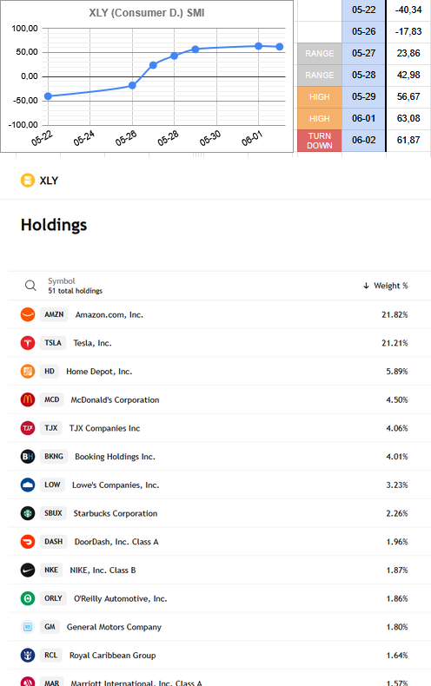The width and height of the screenshot is (431, 686).
Task: Click the RANGE cell for 05-27
Action: coord(319,53)
